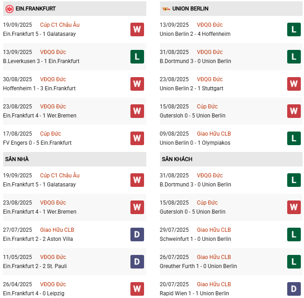The width and height of the screenshot is (304, 298).
Task: Click D badge for Frankfurt 2-2 Aston Villa
Action: [x=137, y=234]
